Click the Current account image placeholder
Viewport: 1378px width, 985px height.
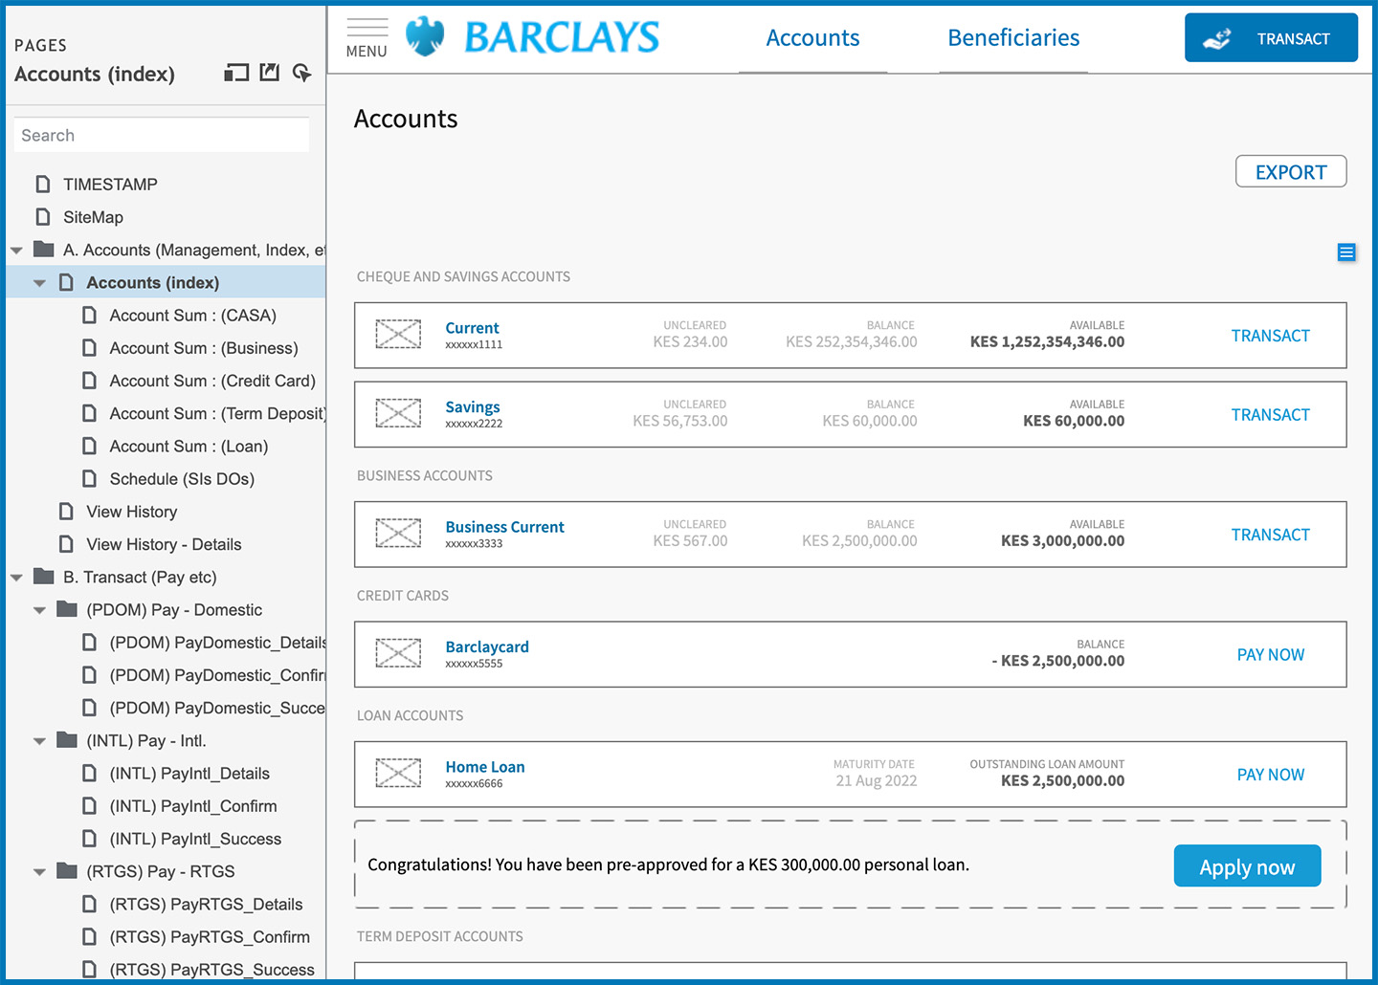(x=398, y=335)
